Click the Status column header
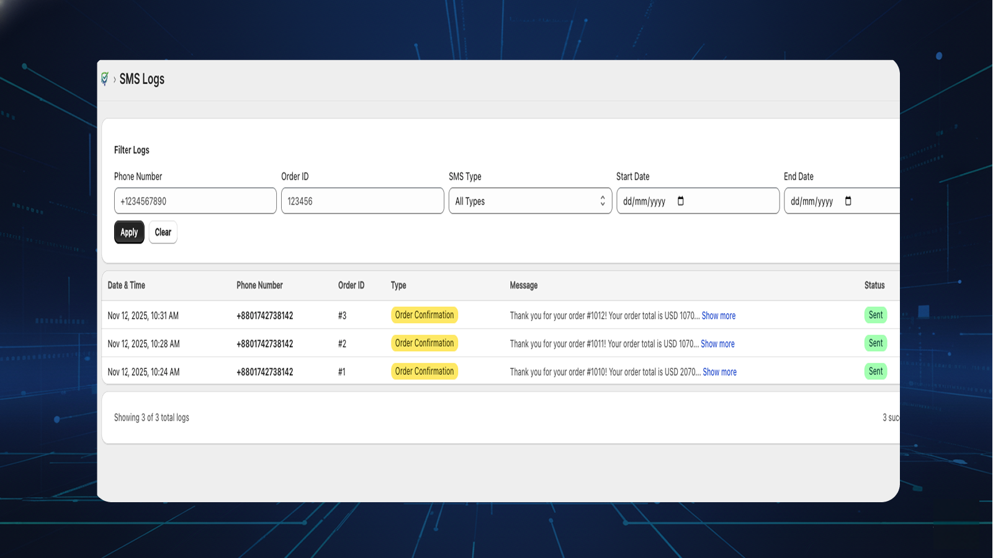The width and height of the screenshot is (993, 558). (x=874, y=285)
